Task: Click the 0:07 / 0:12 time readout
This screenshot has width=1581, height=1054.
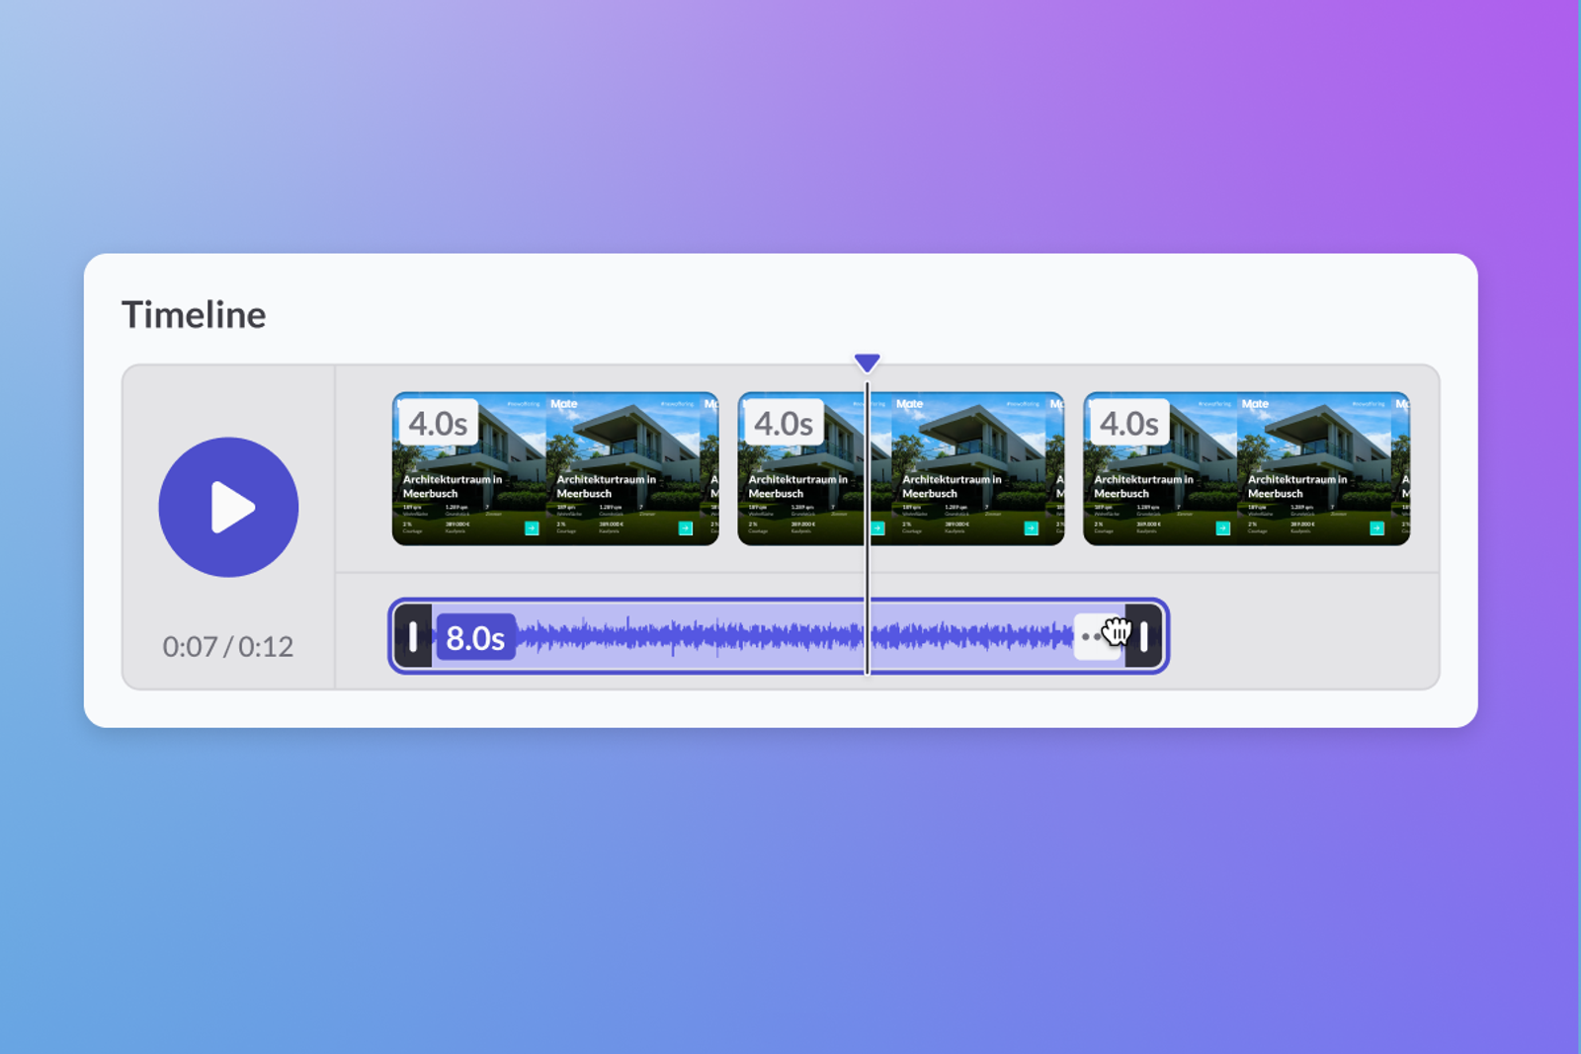Action: [228, 646]
